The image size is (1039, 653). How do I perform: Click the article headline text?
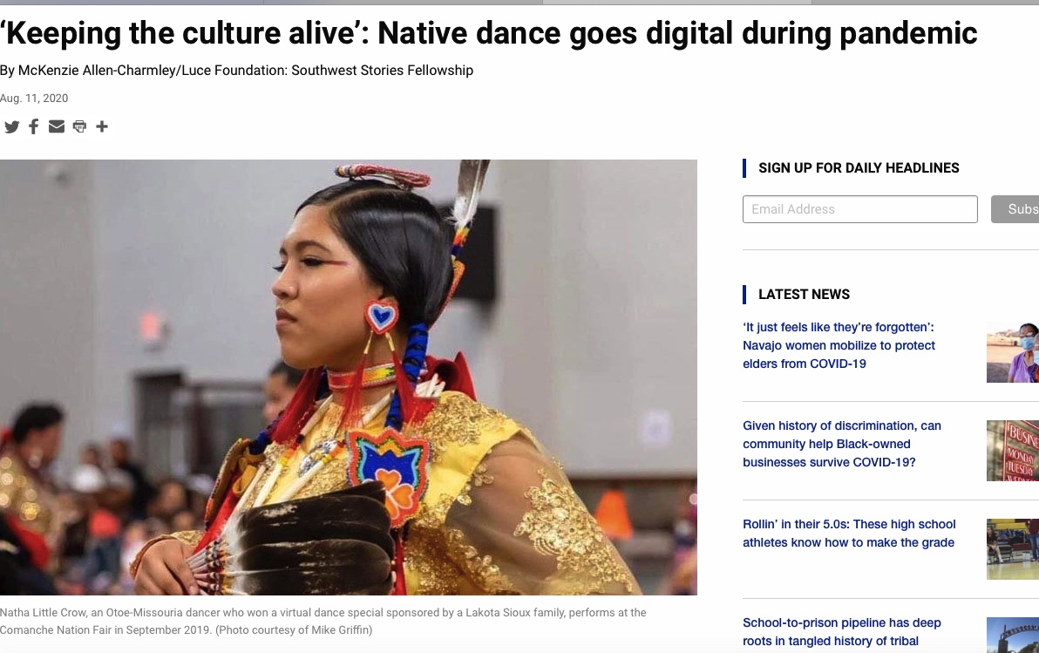pyautogui.click(x=488, y=34)
